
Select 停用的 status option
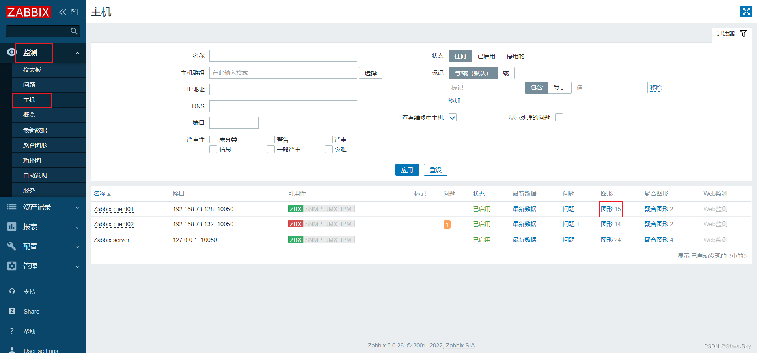click(515, 56)
